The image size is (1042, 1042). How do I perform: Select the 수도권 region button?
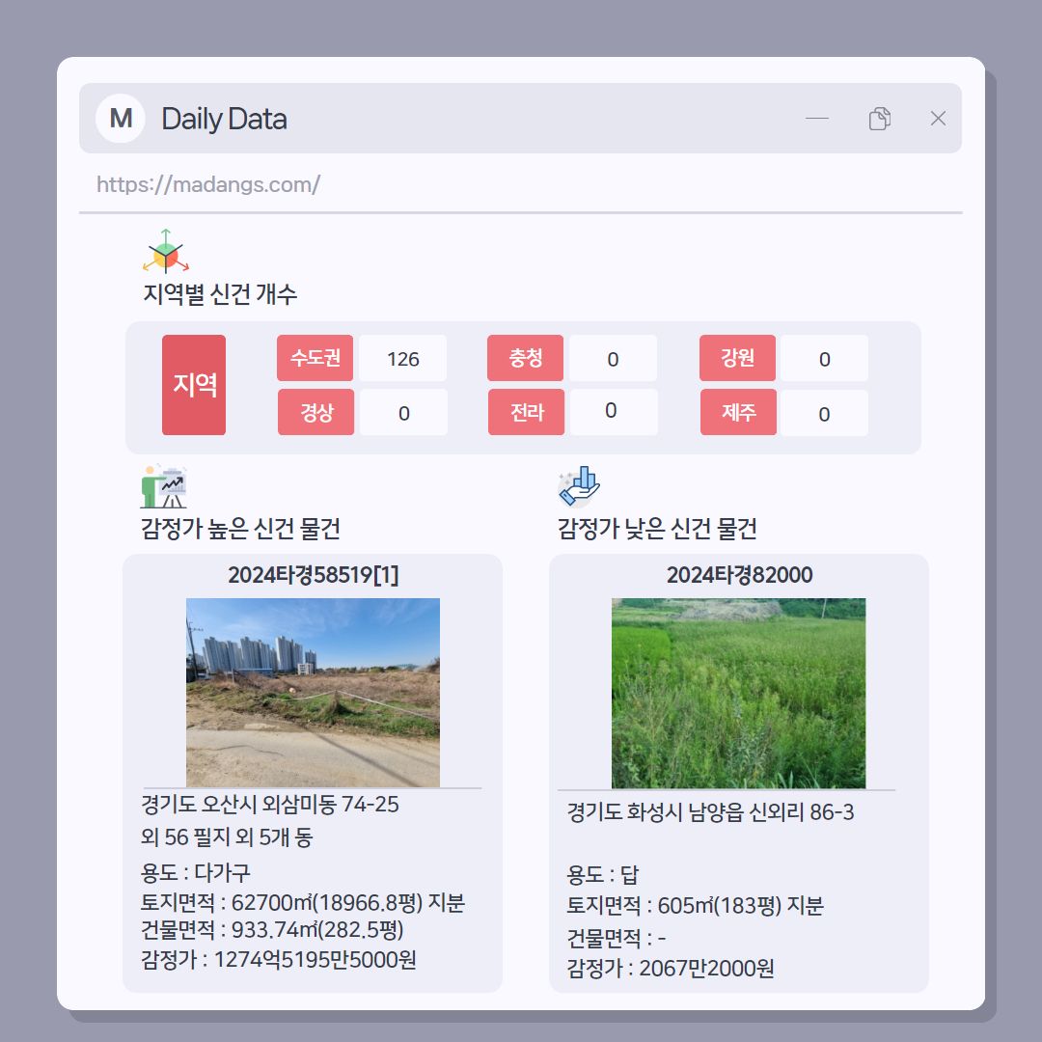pyautogui.click(x=315, y=358)
